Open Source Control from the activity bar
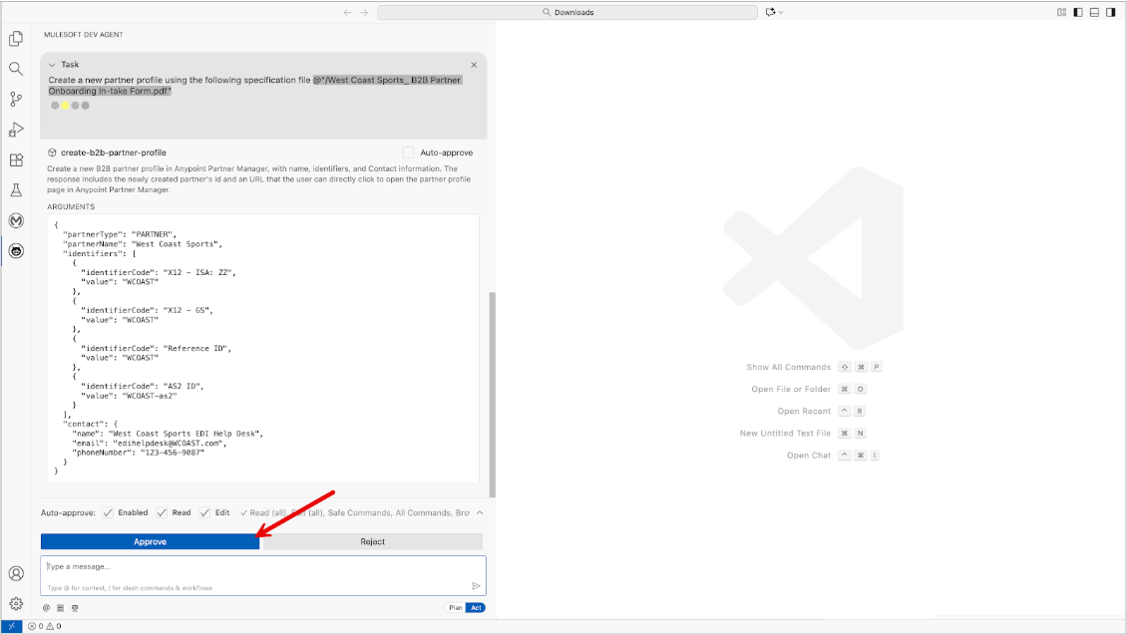The height and width of the screenshot is (635, 1127). (16, 100)
